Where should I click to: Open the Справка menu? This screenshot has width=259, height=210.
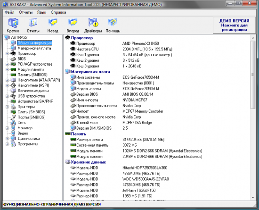58,12
